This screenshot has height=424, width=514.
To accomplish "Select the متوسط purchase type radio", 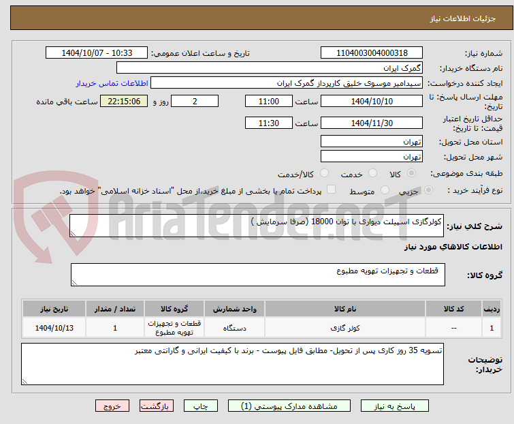I will pyautogui.click(x=385, y=190).
